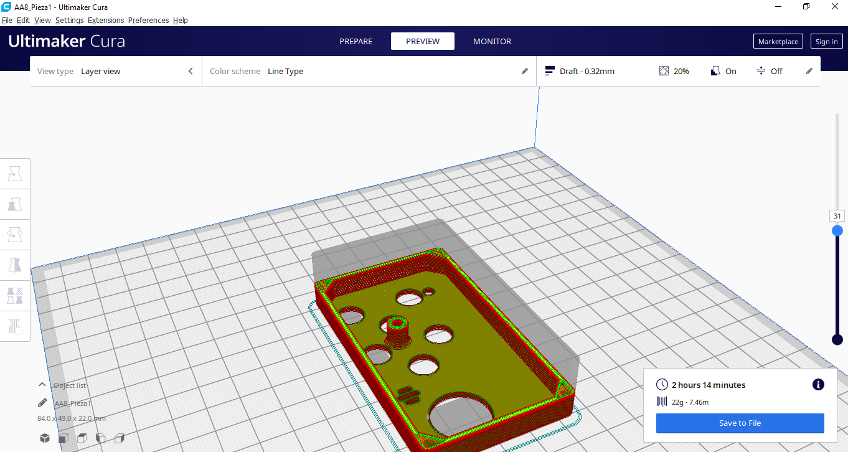The height and width of the screenshot is (452, 848).
Task: Open the Per Model Settings tool
Action: pos(15,296)
